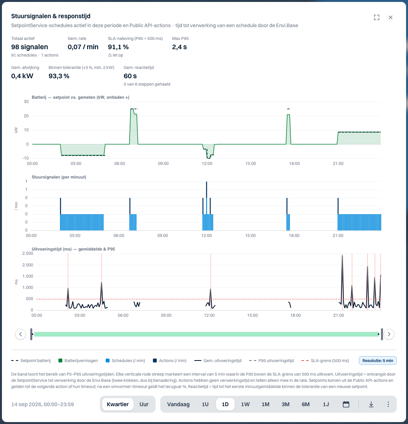The width and height of the screenshot is (408, 424).
Task: Expand the panel to fullscreen
Action: (376, 17)
